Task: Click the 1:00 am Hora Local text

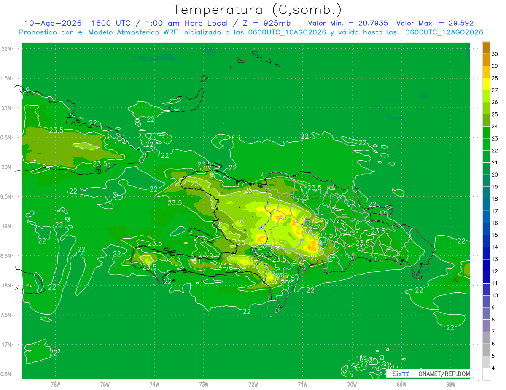Action: click(x=186, y=23)
